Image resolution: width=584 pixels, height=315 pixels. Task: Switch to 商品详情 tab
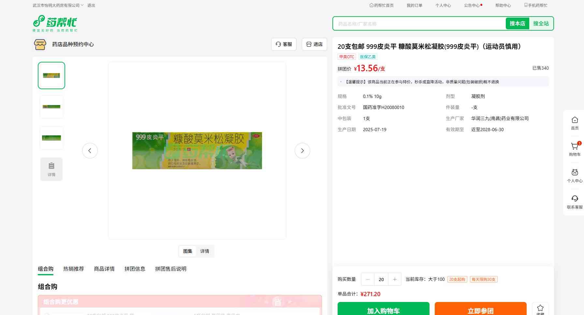[x=104, y=269]
